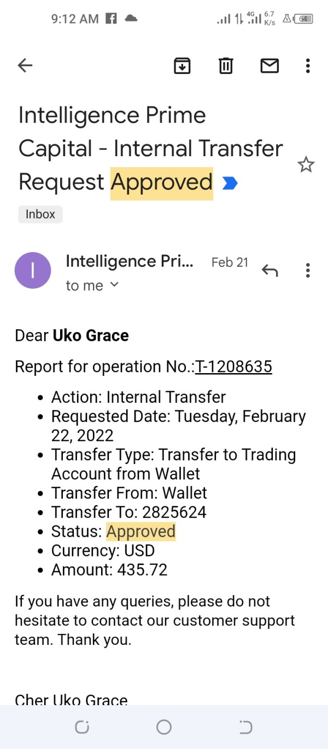328x749 pixels.
Task: Tap the back arrow to leave email
Action: (25, 66)
